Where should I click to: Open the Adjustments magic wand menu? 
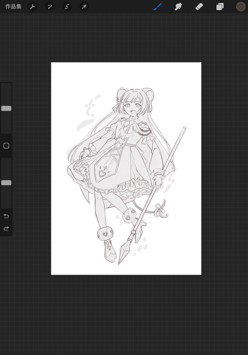pos(50,7)
